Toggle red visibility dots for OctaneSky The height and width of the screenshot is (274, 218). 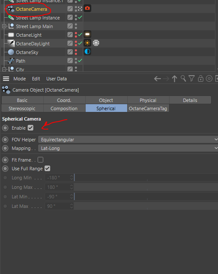tap(76, 52)
